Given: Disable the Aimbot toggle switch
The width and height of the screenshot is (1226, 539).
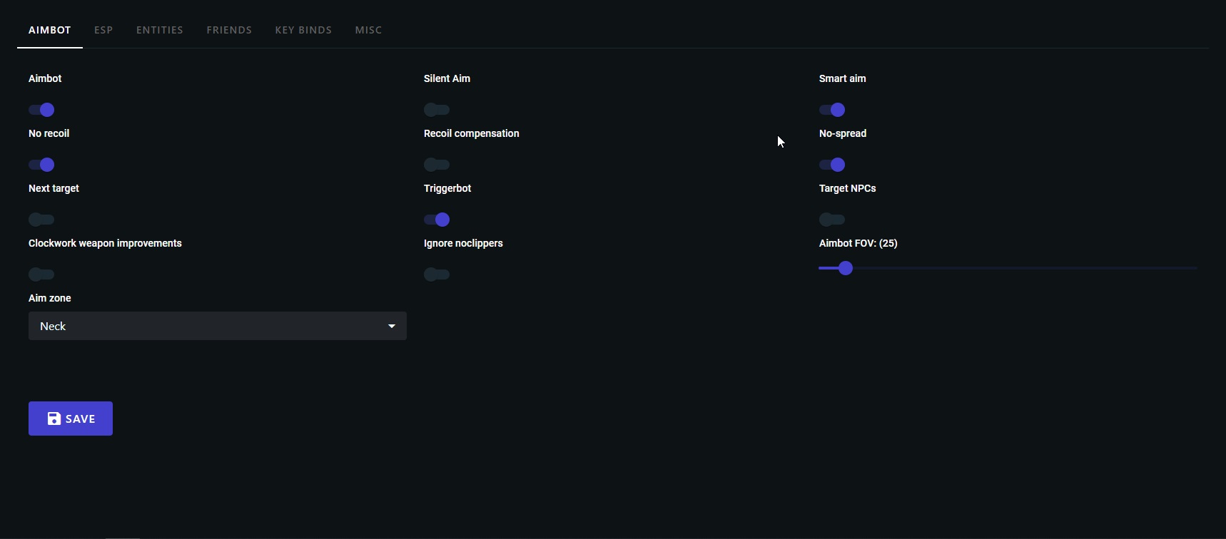Looking at the screenshot, I should (41, 110).
